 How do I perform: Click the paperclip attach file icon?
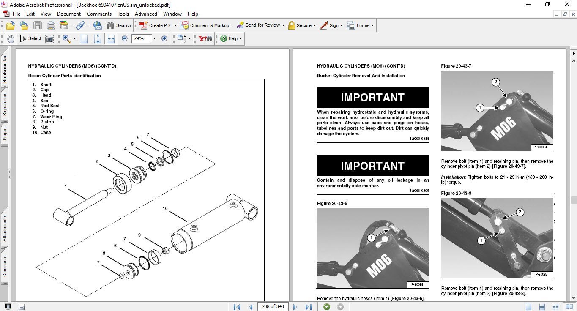pos(80,25)
